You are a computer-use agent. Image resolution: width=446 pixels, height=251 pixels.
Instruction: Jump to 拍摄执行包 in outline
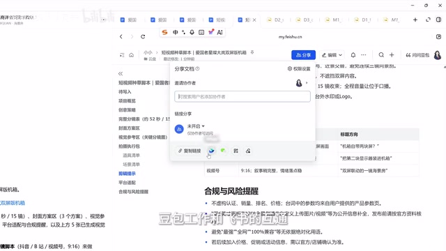tap(129, 146)
